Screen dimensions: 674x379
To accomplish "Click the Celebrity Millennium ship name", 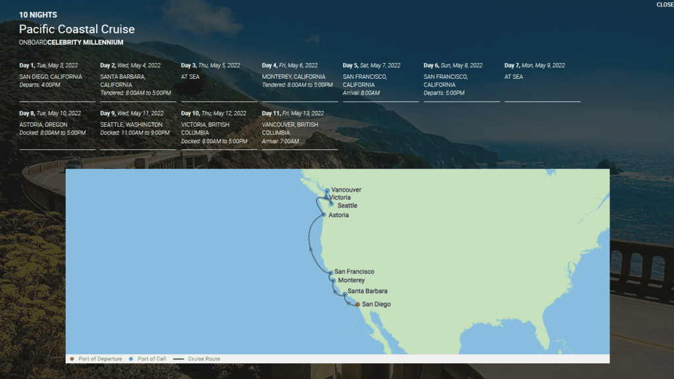I will coord(84,41).
